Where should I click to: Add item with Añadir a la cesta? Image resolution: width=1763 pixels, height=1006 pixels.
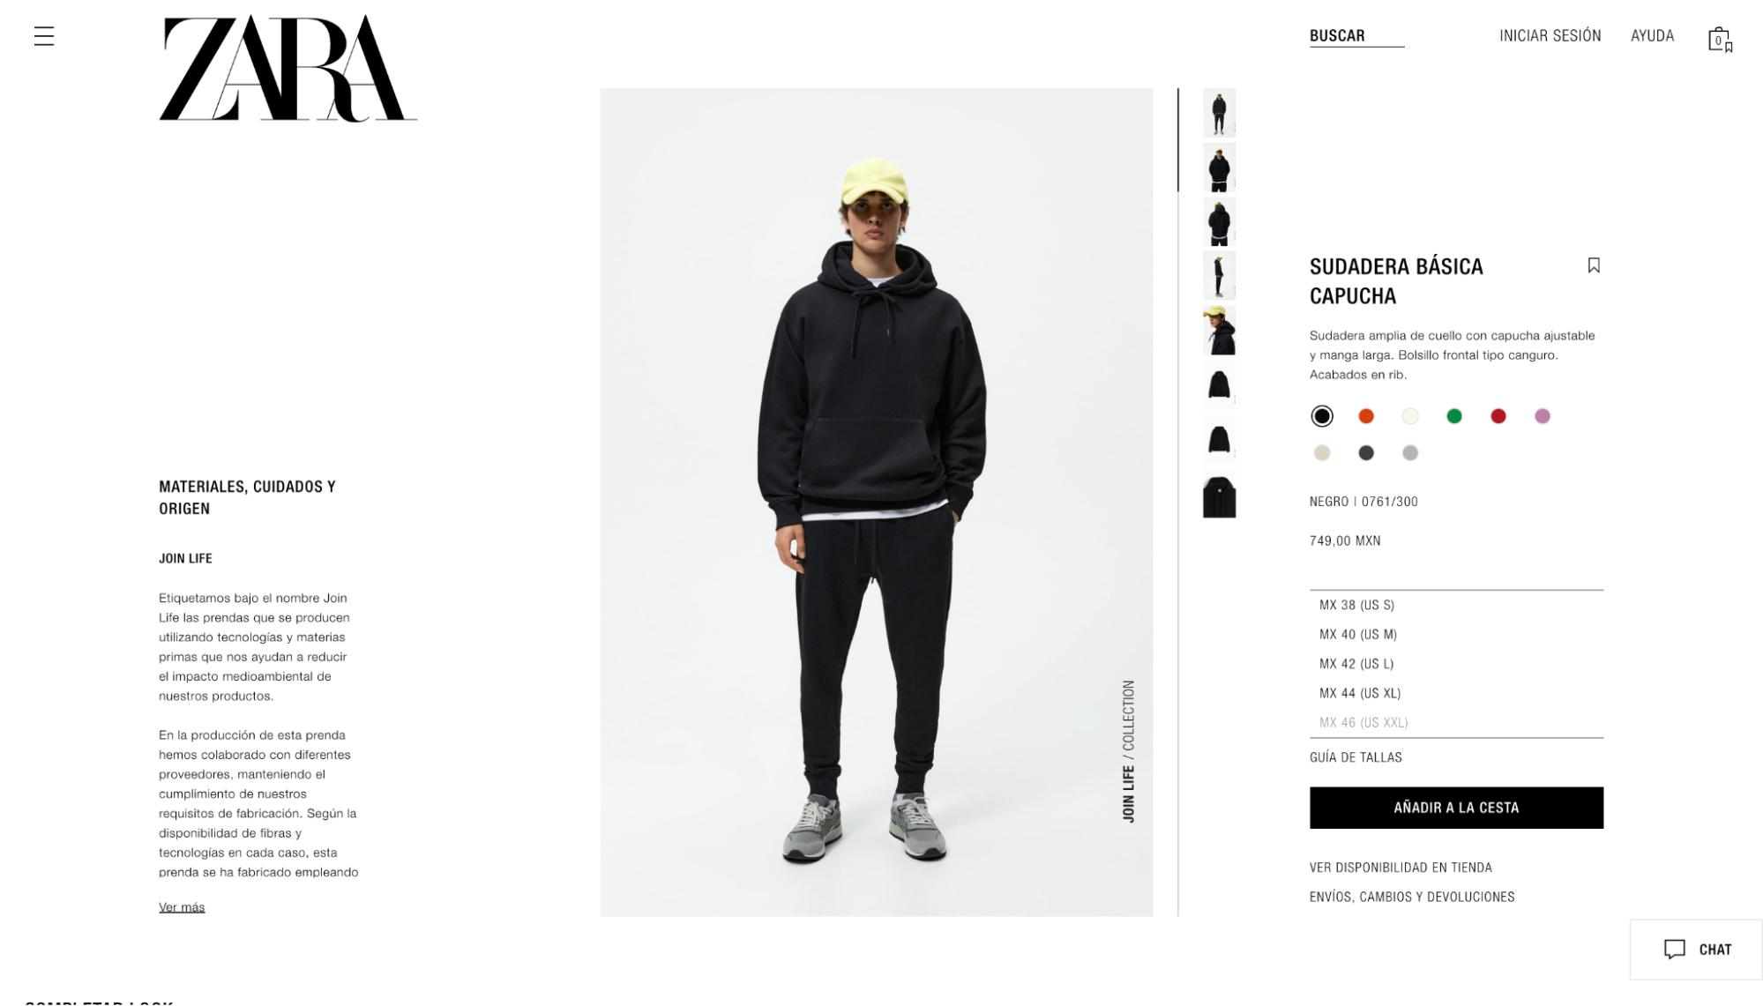click(x=1456, y=808)
